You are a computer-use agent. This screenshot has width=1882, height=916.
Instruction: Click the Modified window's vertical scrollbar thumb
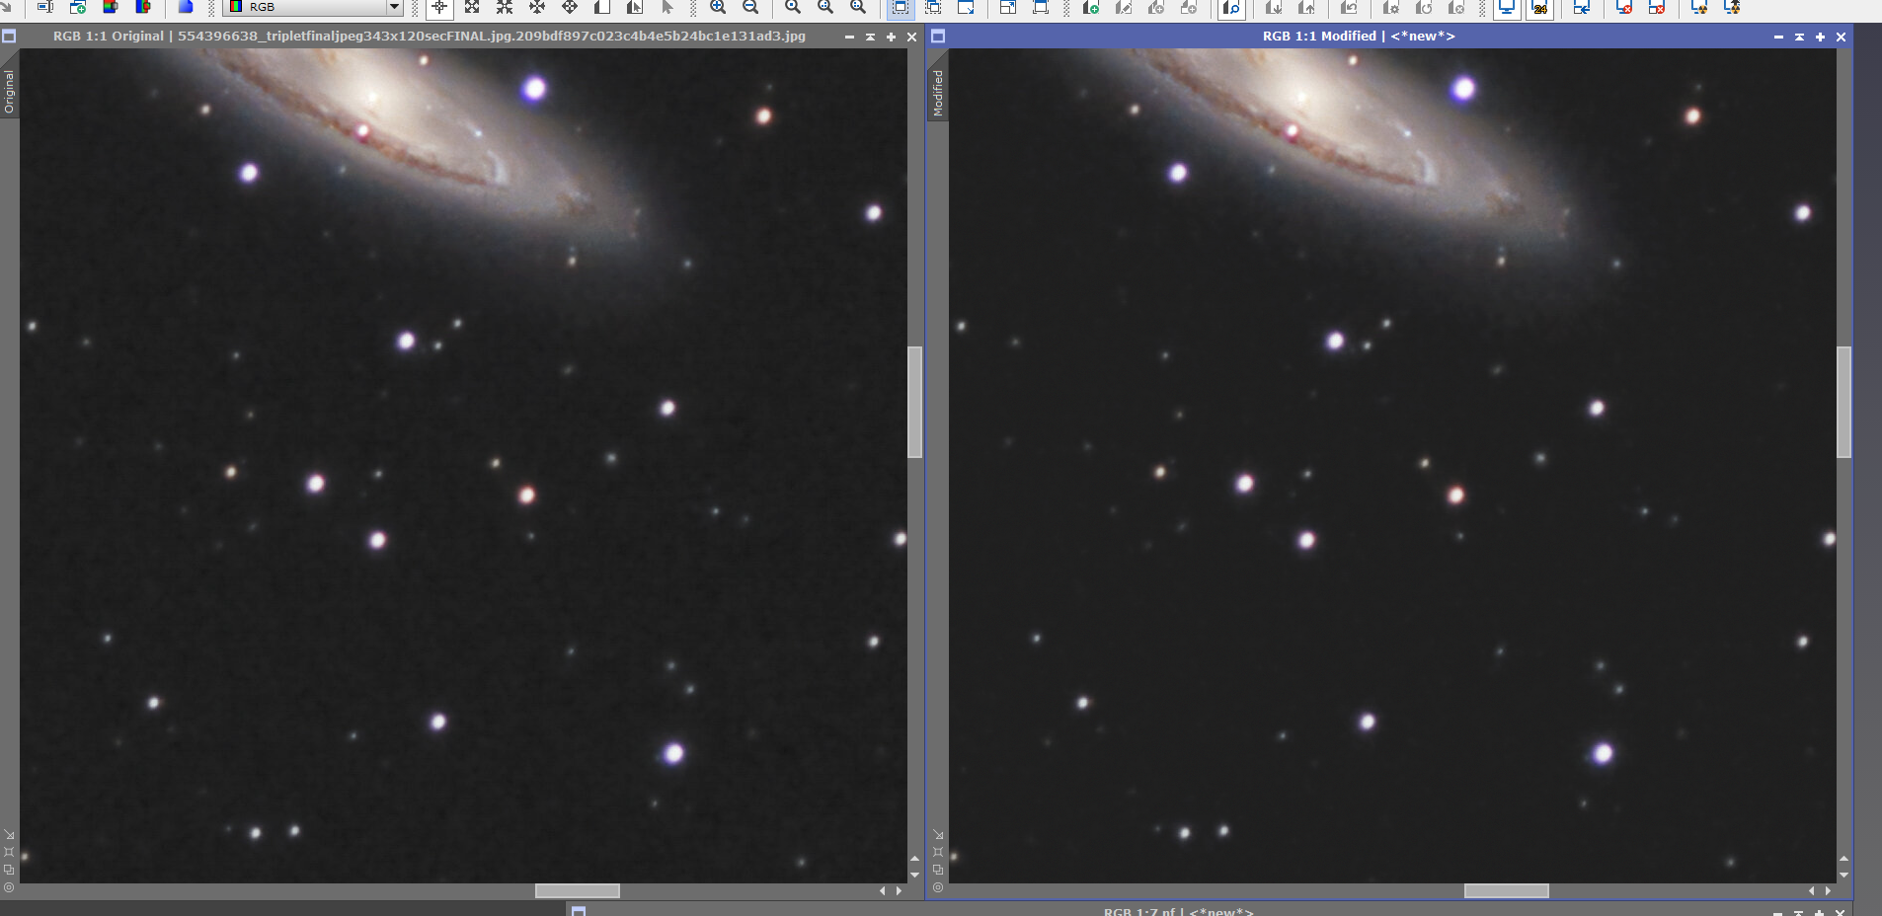[1844, 402]
